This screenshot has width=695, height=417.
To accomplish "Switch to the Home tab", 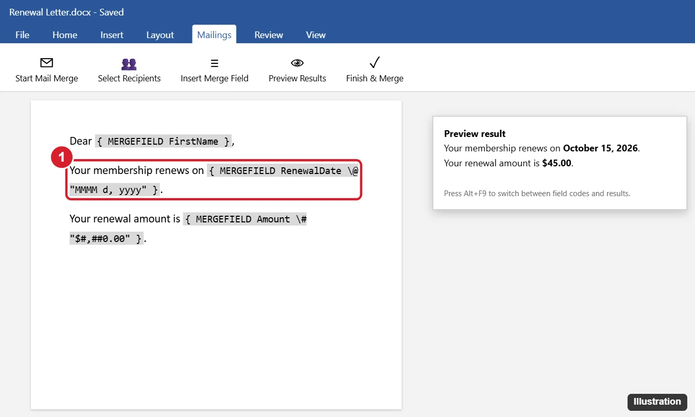I will point(65,35).
